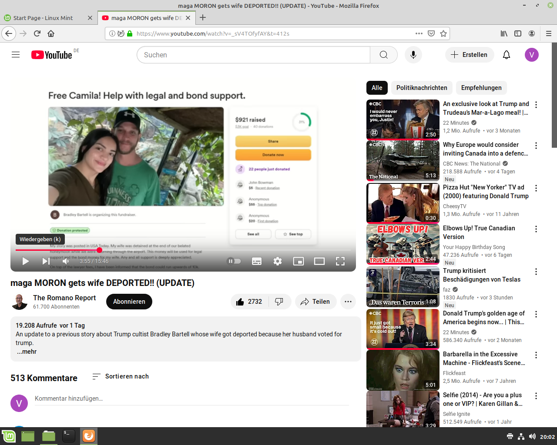Image resolution: width=557 pixels, height=445 pixels.
Task: Play the video
Action: point(25,261)
